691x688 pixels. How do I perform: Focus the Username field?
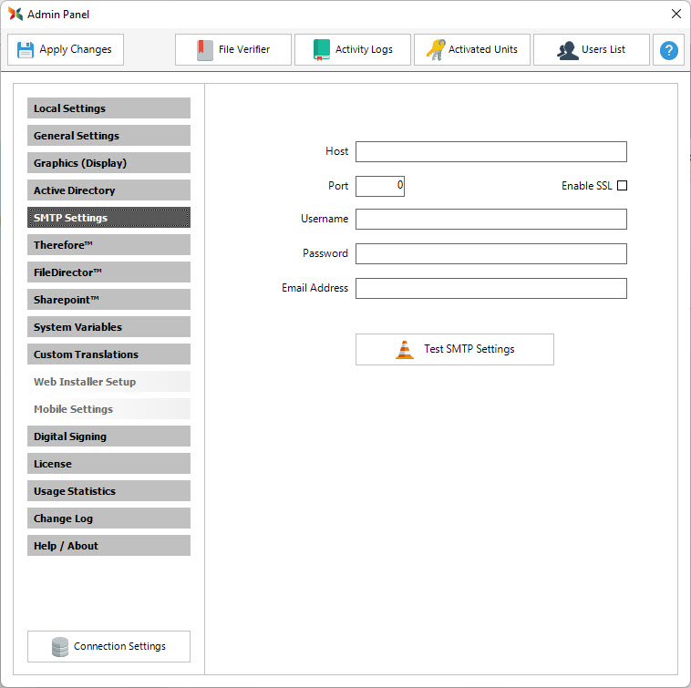(491, 219)
